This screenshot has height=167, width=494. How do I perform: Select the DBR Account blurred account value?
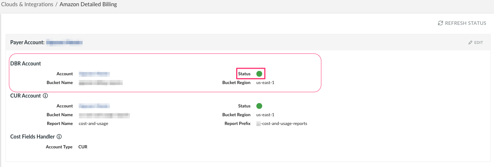point(94,74)
